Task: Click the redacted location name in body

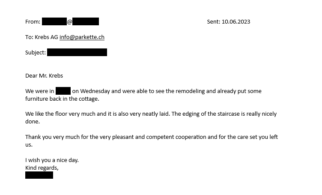Action: pos(63,91)
